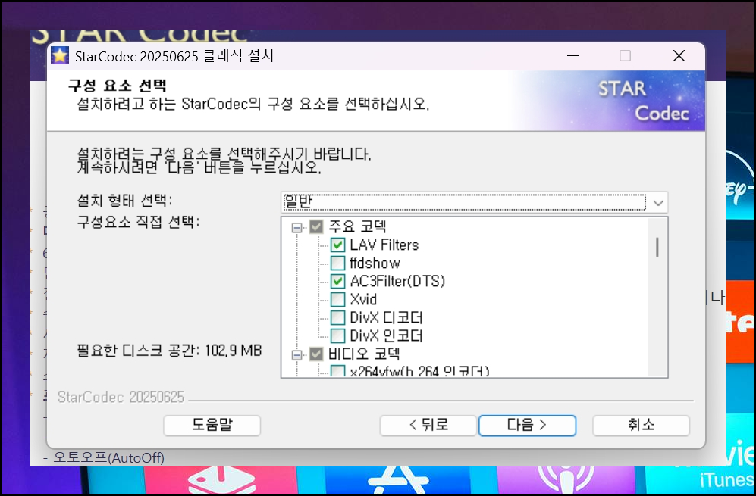Click the 도움말 help button

(212, 426)
